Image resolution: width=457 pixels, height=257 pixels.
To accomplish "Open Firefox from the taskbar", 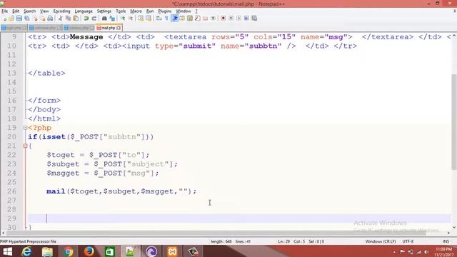I will click(x=89, y=251).
